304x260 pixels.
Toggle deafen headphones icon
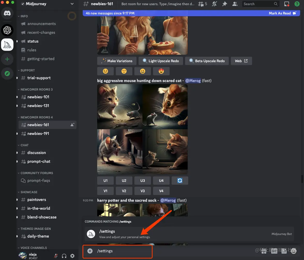64,256
